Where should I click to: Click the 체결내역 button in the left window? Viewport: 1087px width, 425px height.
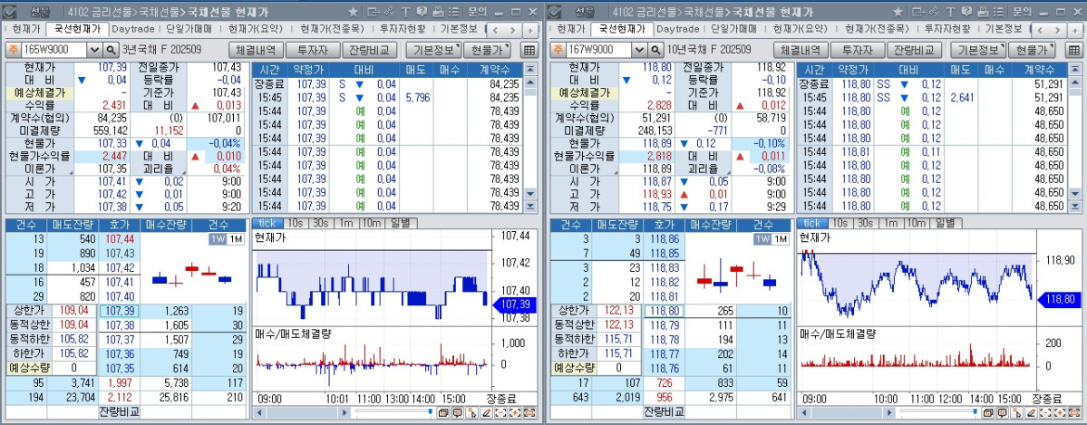pyautogui.click(x=256, y=50)
